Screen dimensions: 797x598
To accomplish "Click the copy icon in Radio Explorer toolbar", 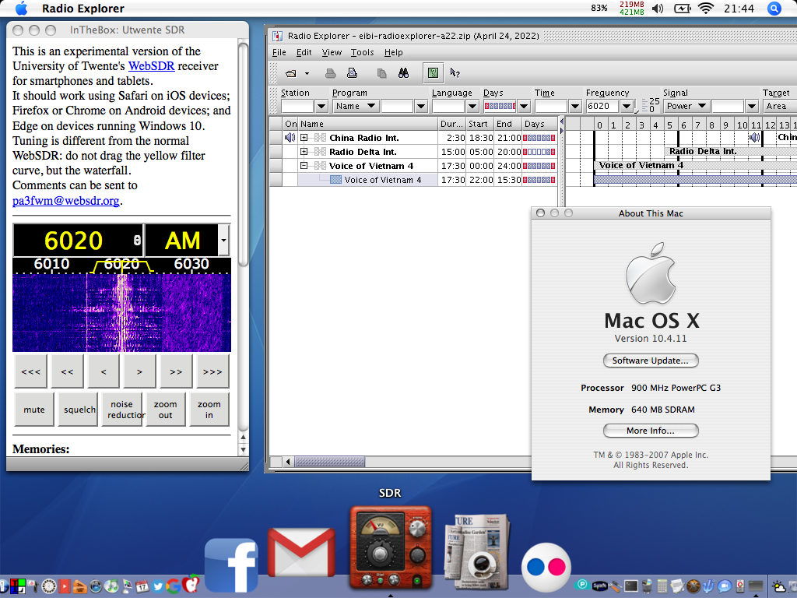I will click(381, 74).
